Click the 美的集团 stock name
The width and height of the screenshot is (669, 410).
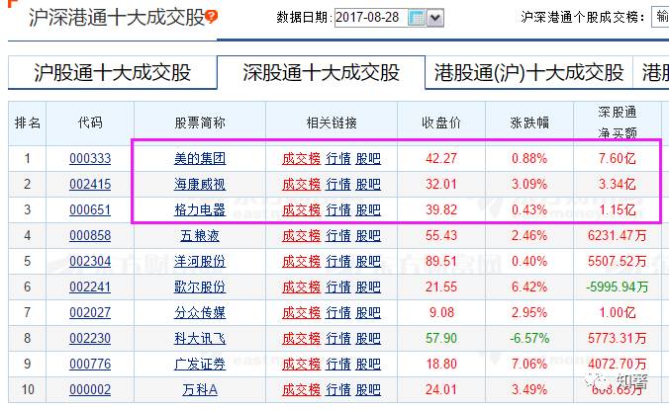click(200, 159)
